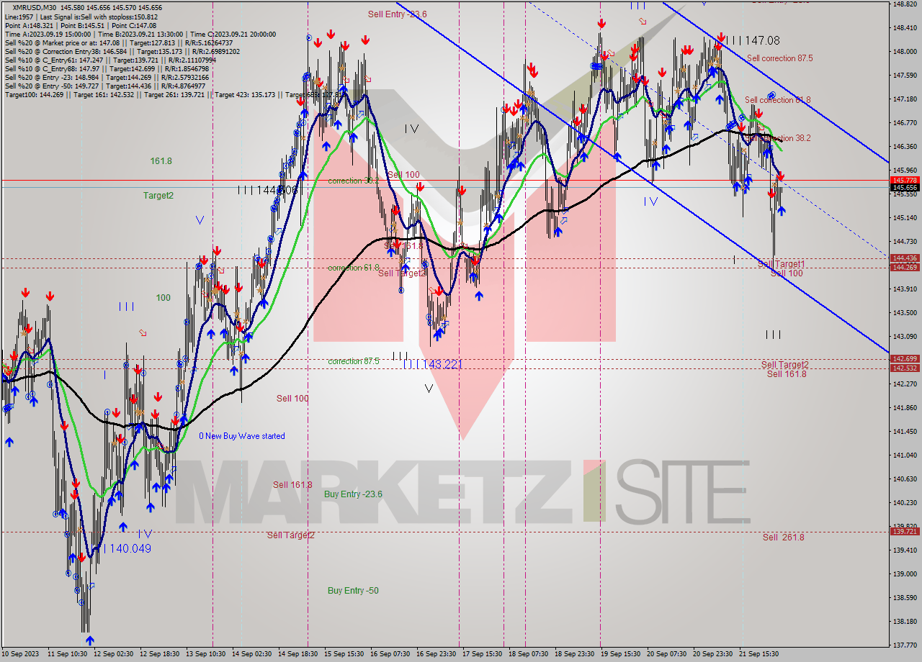Click the 146.360 price axis value

click(905, 147)
